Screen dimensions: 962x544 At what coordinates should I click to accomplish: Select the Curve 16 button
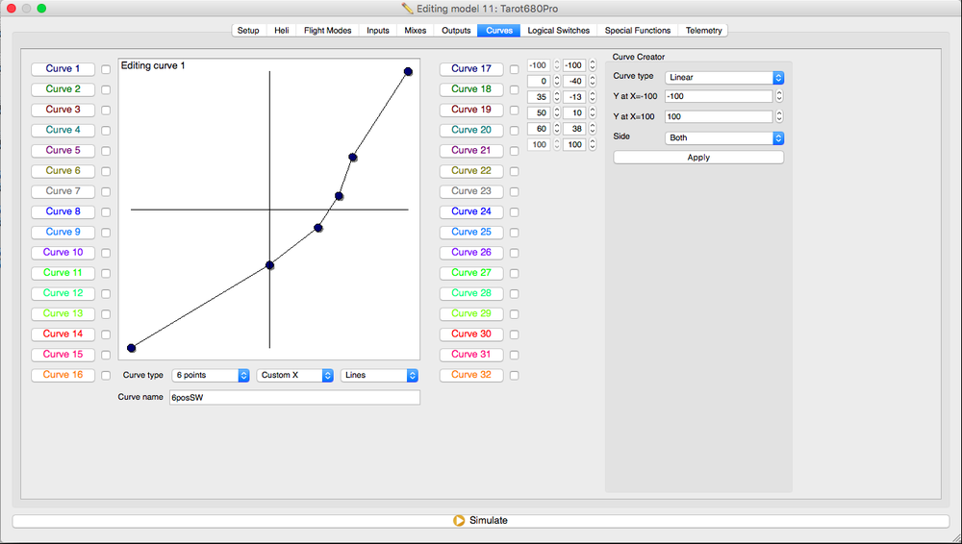[63, 375]
